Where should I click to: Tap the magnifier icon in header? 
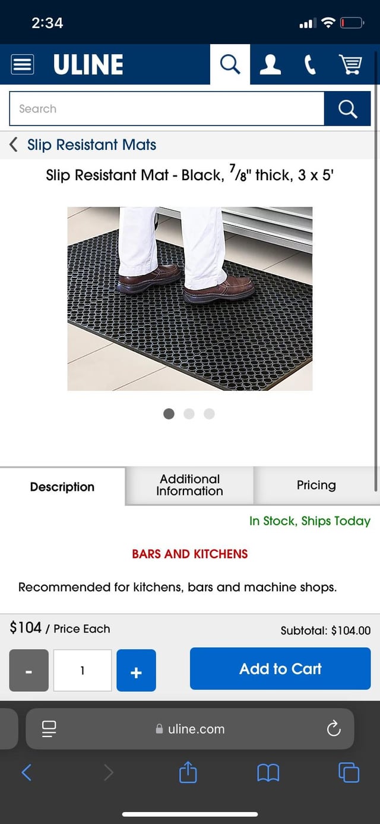[x=230, y=64]
